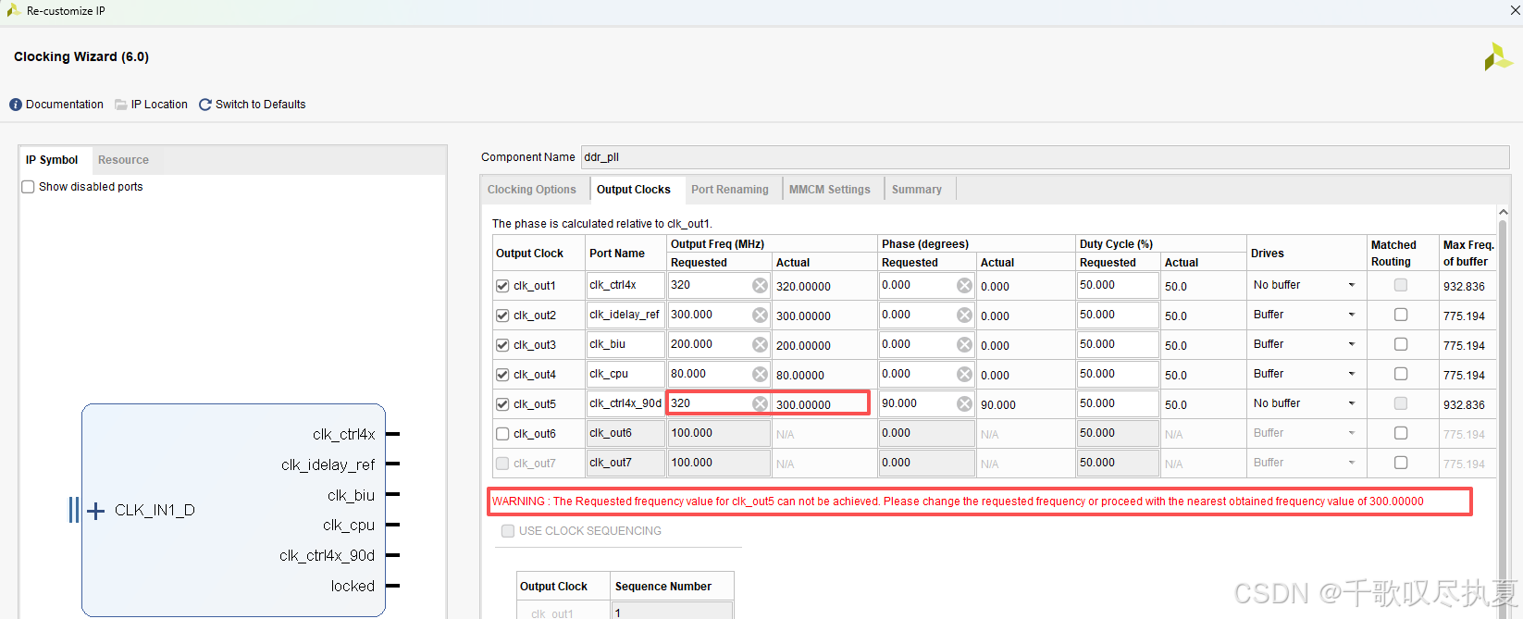This screenshot has height=619, width=1523.
Task: Clear clk_out2 requested frequency 300.000
Action: coord(760,316)
